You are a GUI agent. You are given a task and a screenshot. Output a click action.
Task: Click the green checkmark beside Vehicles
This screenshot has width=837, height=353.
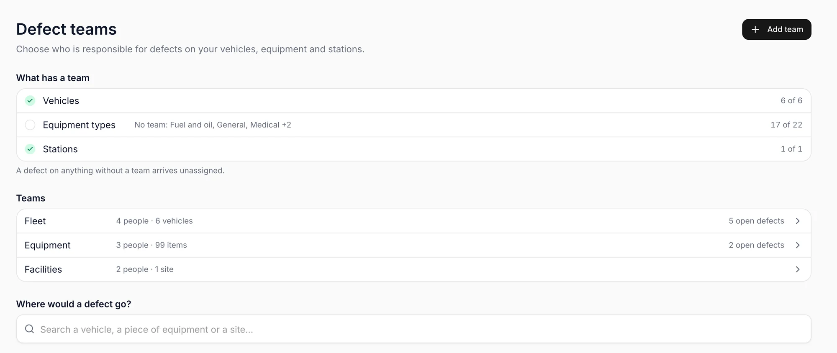pos(30,101)
